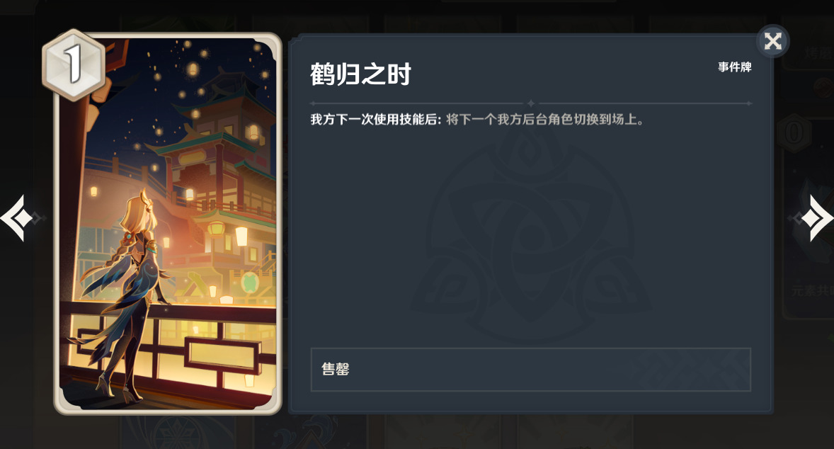This screenshot has width=834, height=449.
Task: Click the diamond ornament in the title divider
Action: [531, 103]
